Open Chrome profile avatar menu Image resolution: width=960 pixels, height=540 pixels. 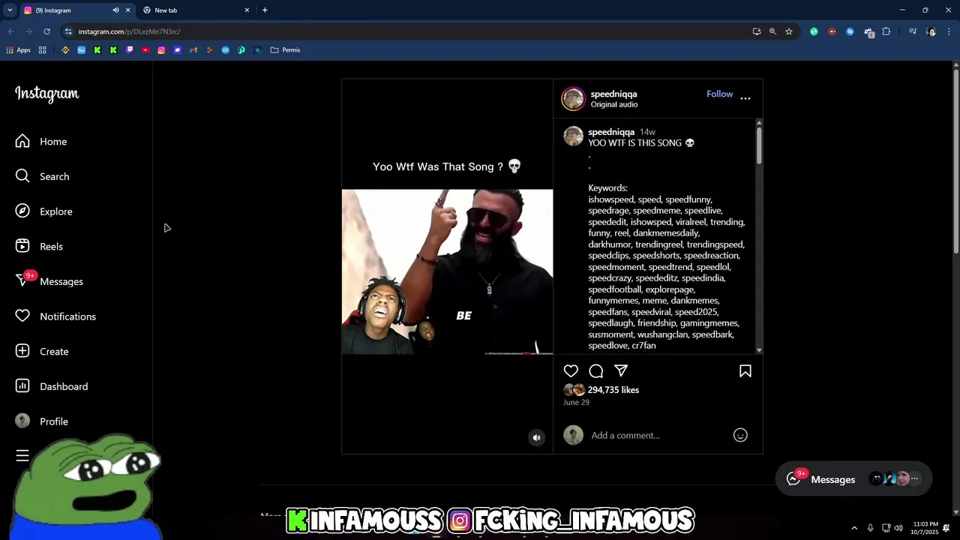(931, 31)
